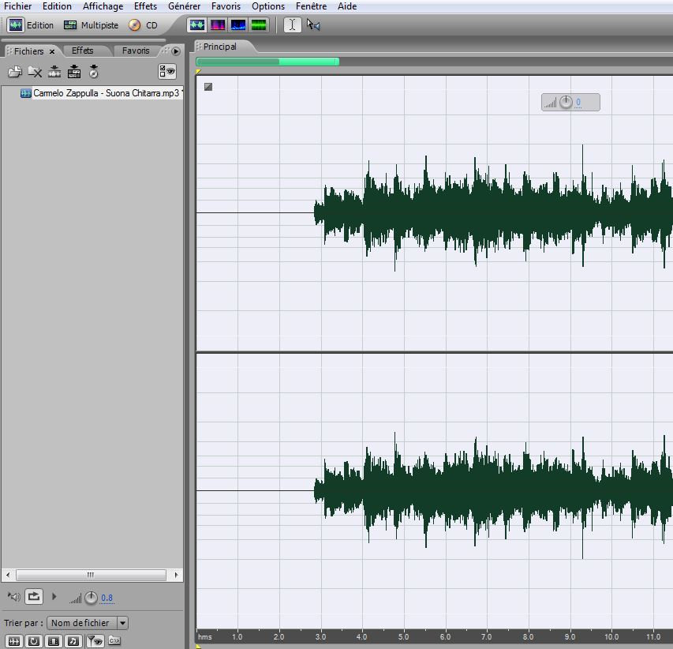Click the yellow start marker above waveform

[x=198, y=71]
